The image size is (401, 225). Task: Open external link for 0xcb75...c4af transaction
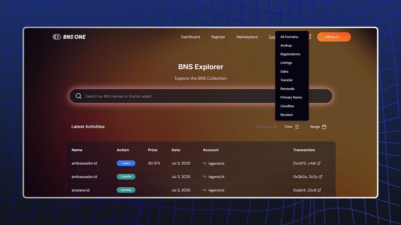click(319, 163)
